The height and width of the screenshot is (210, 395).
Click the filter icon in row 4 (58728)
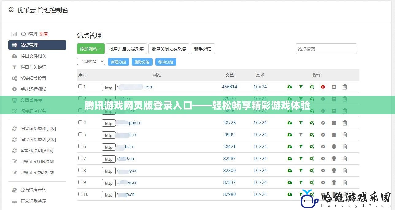click(x=301, y=123)
